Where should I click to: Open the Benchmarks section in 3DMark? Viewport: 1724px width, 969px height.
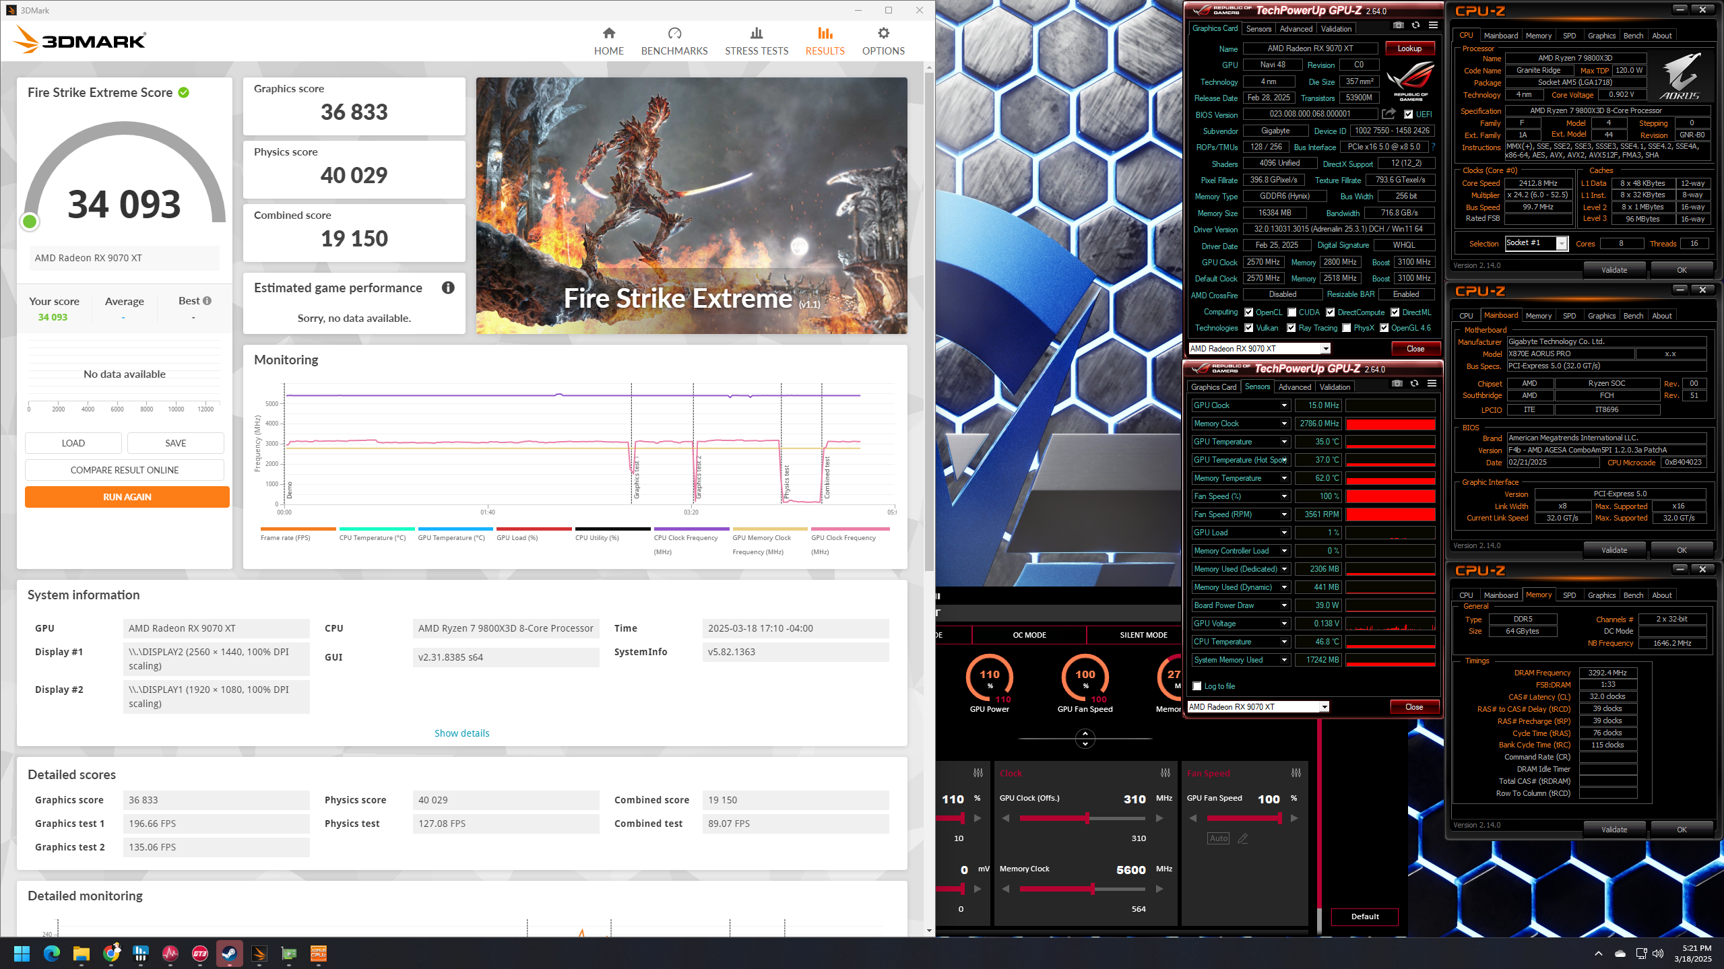click(x=674, y=41)
